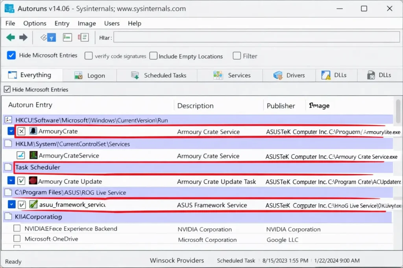Click the red-marked list toolbar icon
This screenshot has height=268, width=403.
click(x=83, y=38)
